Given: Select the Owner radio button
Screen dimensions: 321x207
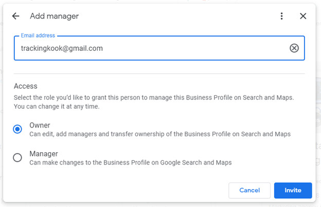Looking at the screenshot, I should tap(17, 129).
